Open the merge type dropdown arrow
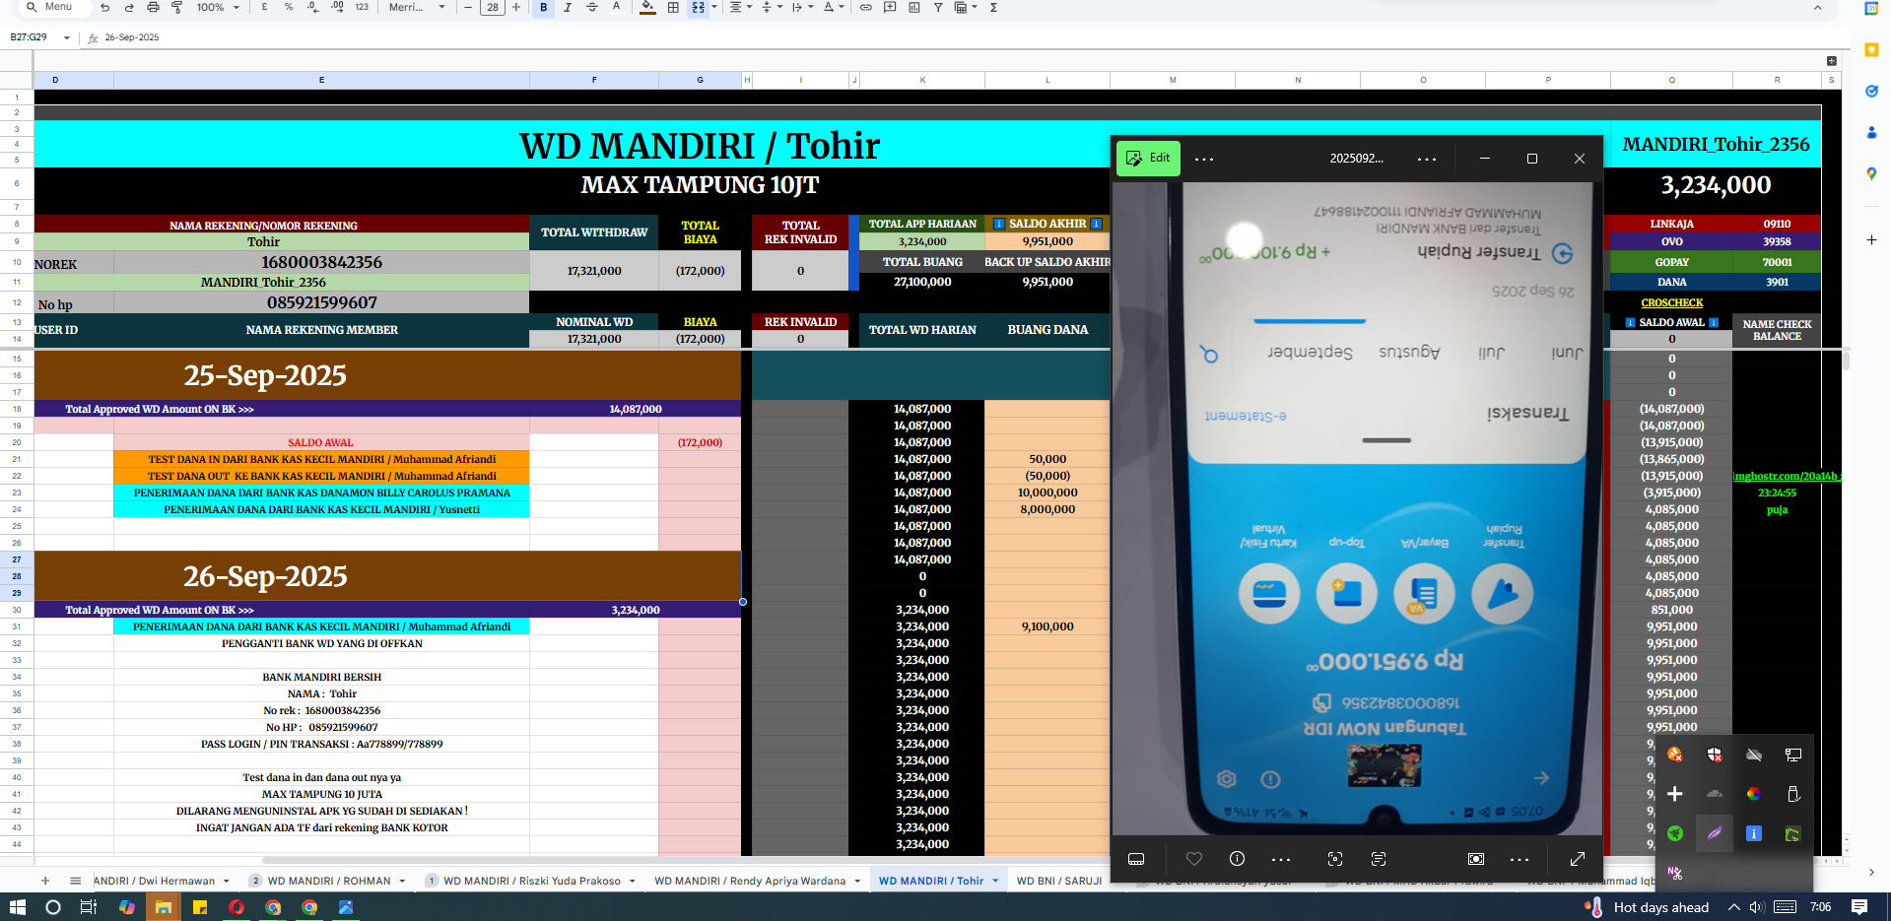 (x=712, y=7)
